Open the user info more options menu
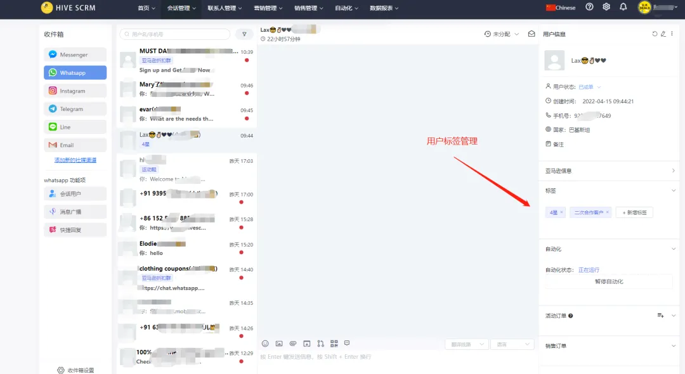The image size is (685, 374). point(672,34)
